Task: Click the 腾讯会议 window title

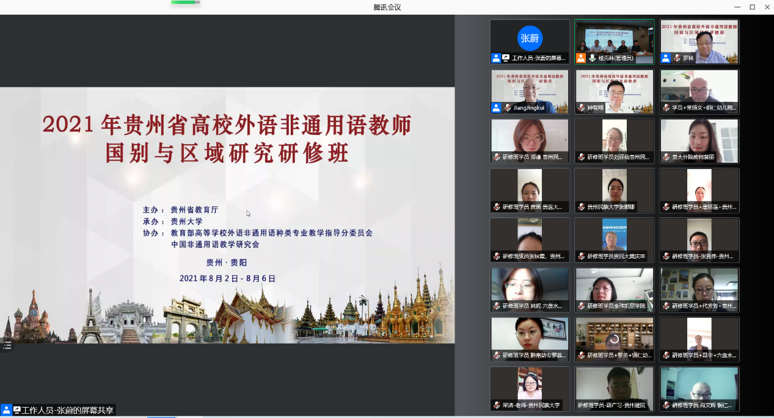Action: click(387, 7)
